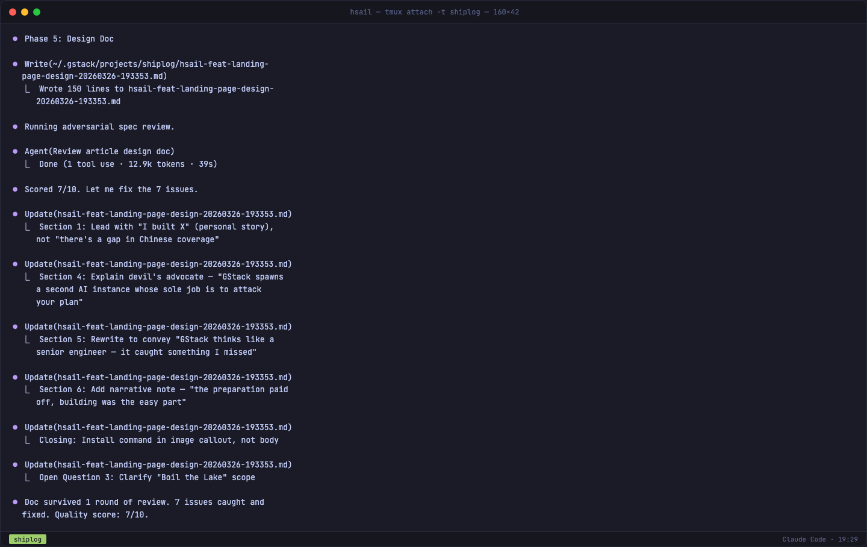Click 'a second AI instance whose sole job' line
Screen dimensions: 867x547
coord(149,289)
